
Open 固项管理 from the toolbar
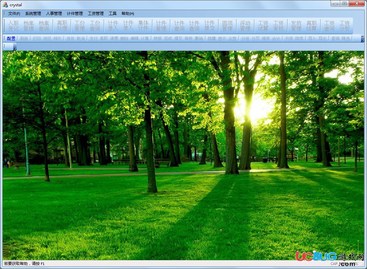point(227,26)
